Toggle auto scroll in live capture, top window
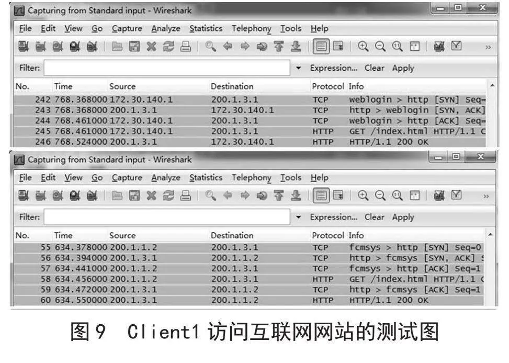509x363 pixels. click(x=338, y=47)
